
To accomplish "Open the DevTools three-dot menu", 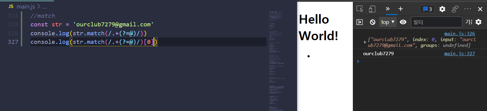I will [x=468, y=9].
